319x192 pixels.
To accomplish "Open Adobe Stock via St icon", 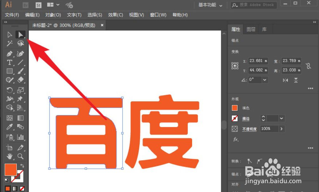I will 38,5.
